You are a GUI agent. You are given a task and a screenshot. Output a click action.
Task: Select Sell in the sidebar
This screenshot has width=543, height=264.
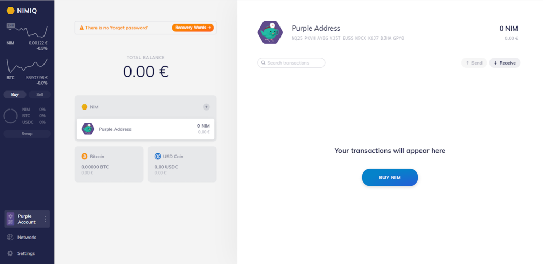(x=39, y=94)
